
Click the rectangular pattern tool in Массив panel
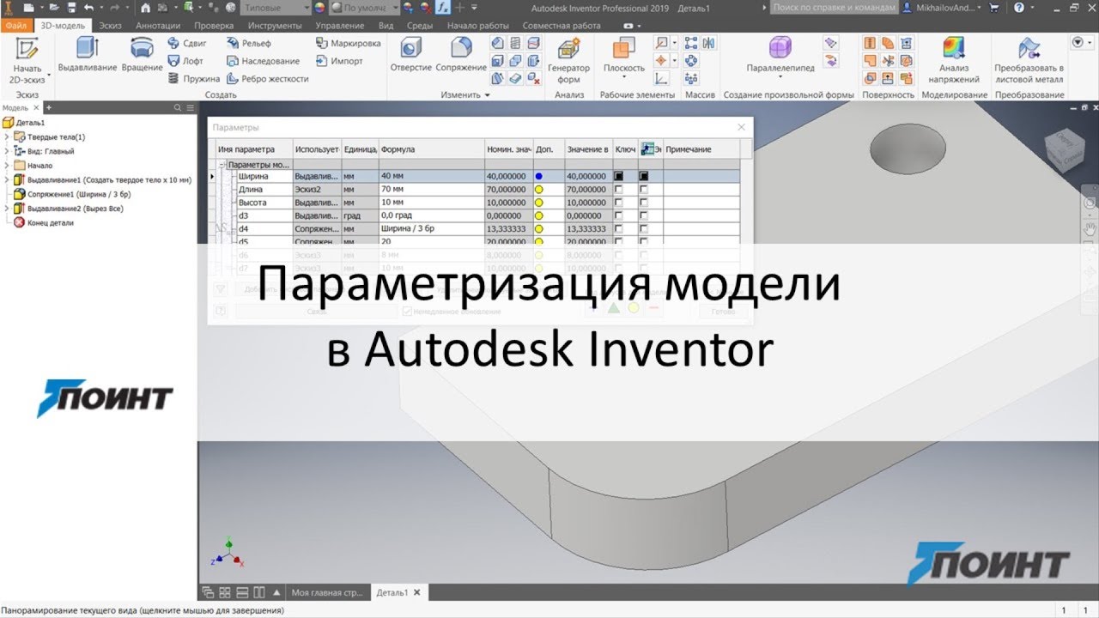coord(691,43)
